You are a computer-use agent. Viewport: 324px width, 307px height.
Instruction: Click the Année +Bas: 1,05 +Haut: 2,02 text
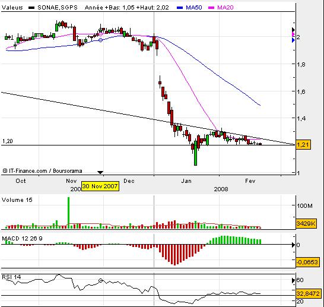[x=127, y=8]
